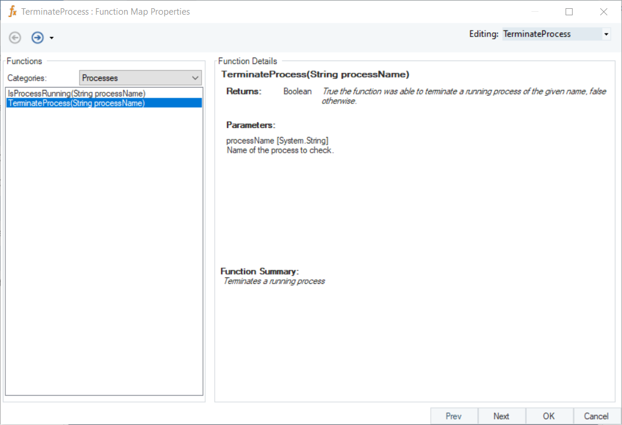Expand the Editing combo box arrow
The height and width of the screenshot is (425, 622).
coord(606,34)
